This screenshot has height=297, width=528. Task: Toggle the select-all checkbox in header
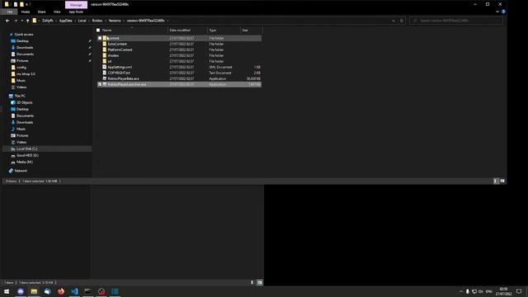click(x=98, y=30)
